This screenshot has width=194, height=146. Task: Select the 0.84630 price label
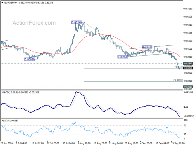click(x=147, y=47)
